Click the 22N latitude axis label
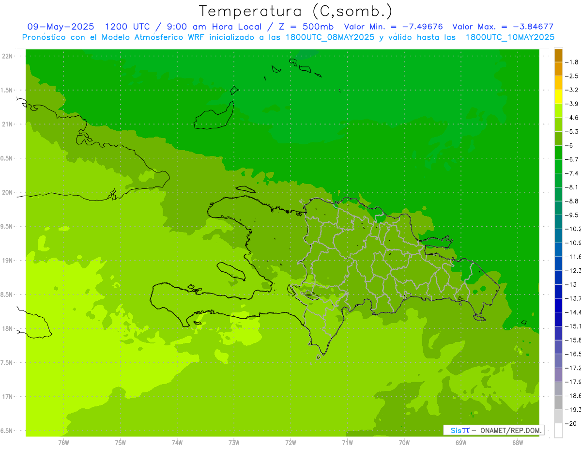Screen dimensions: 581x449 pos(8,56)
